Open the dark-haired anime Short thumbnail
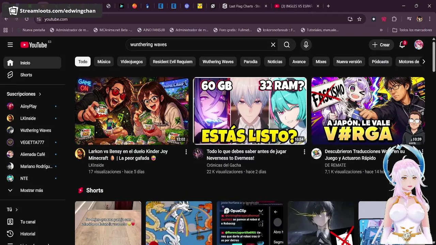The width and height of the screenshot is (436, 245). [x=321, y=223]
